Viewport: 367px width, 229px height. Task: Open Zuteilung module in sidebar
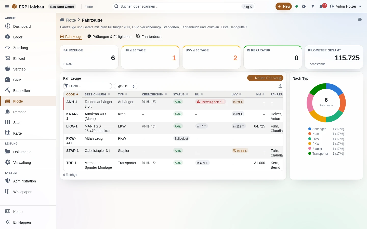(28, 48)
